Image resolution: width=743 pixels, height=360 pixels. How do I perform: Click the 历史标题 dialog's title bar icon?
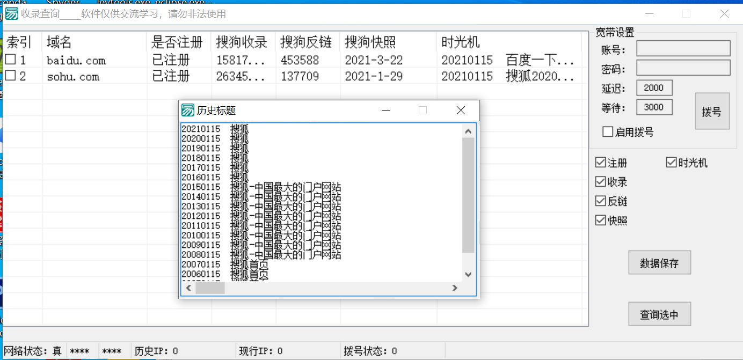coord(188,110)
